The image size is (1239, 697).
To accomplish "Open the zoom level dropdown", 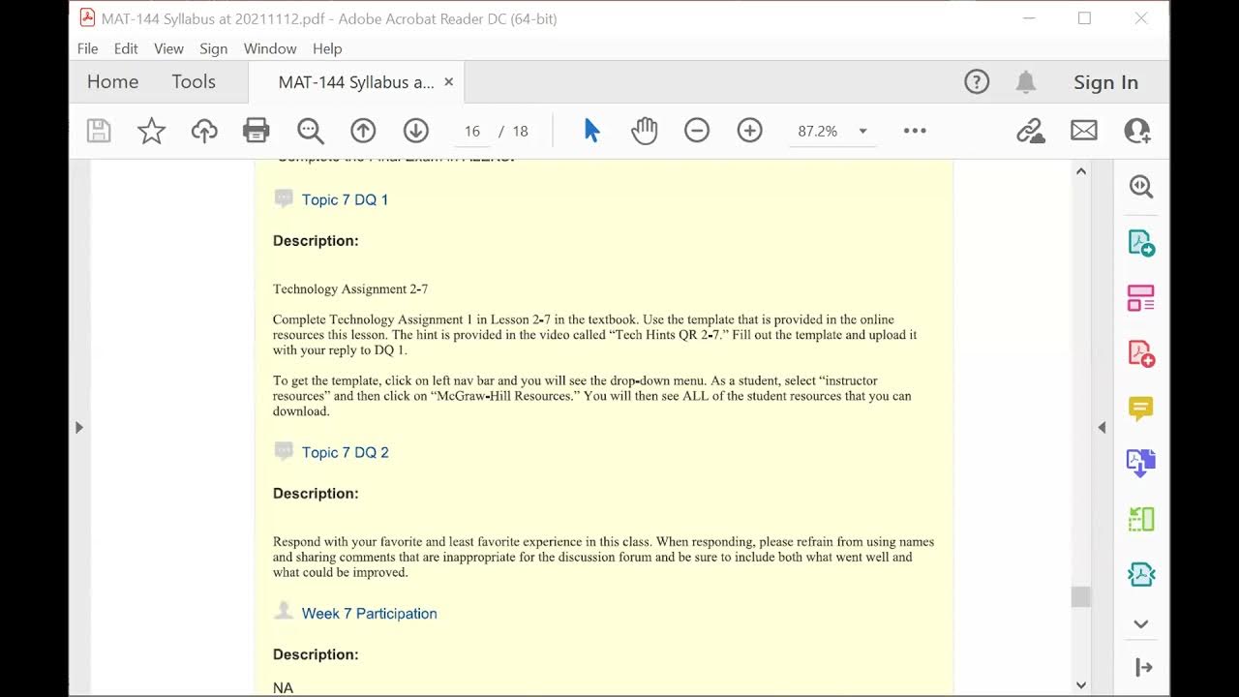I will [862, 131].
